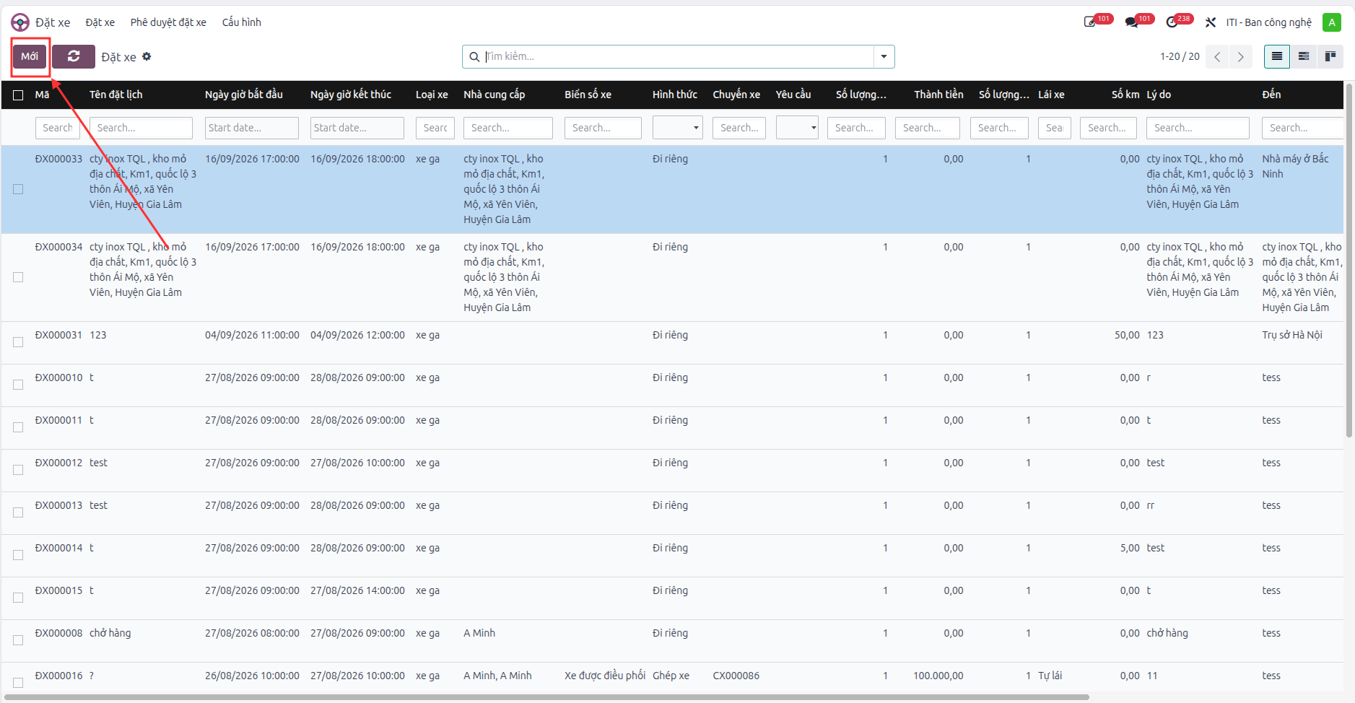Focus the Tên đặt lịch column search field
The height and width of the screenshot is (703, 1355).
tap(141, 128)
